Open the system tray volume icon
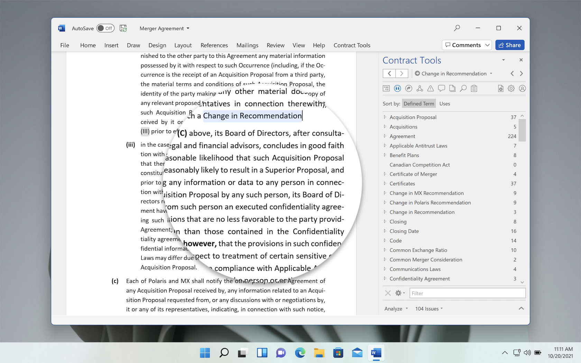 tap(527, 353)
